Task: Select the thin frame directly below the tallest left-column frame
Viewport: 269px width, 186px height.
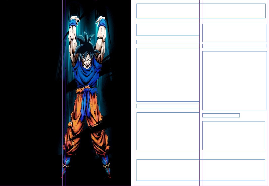Action: tap(168, 106)
